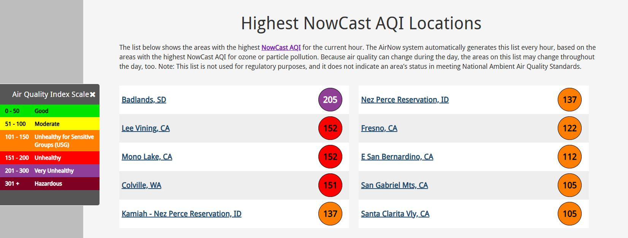
Task: Open Nez Perce Reservation, ID link
Action: pos(405,100)
